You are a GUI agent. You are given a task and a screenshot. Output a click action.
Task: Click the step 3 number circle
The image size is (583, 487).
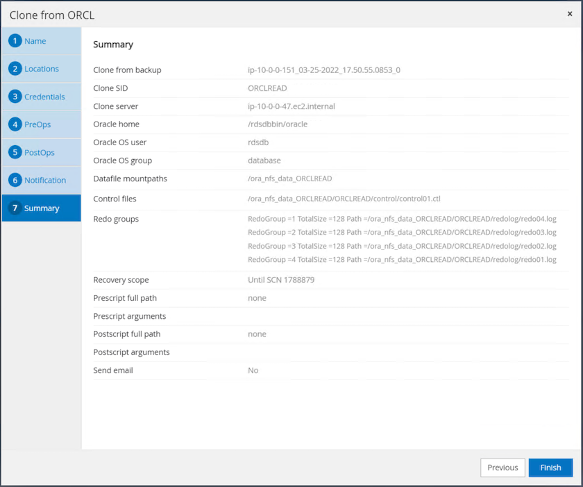point(15,97)
